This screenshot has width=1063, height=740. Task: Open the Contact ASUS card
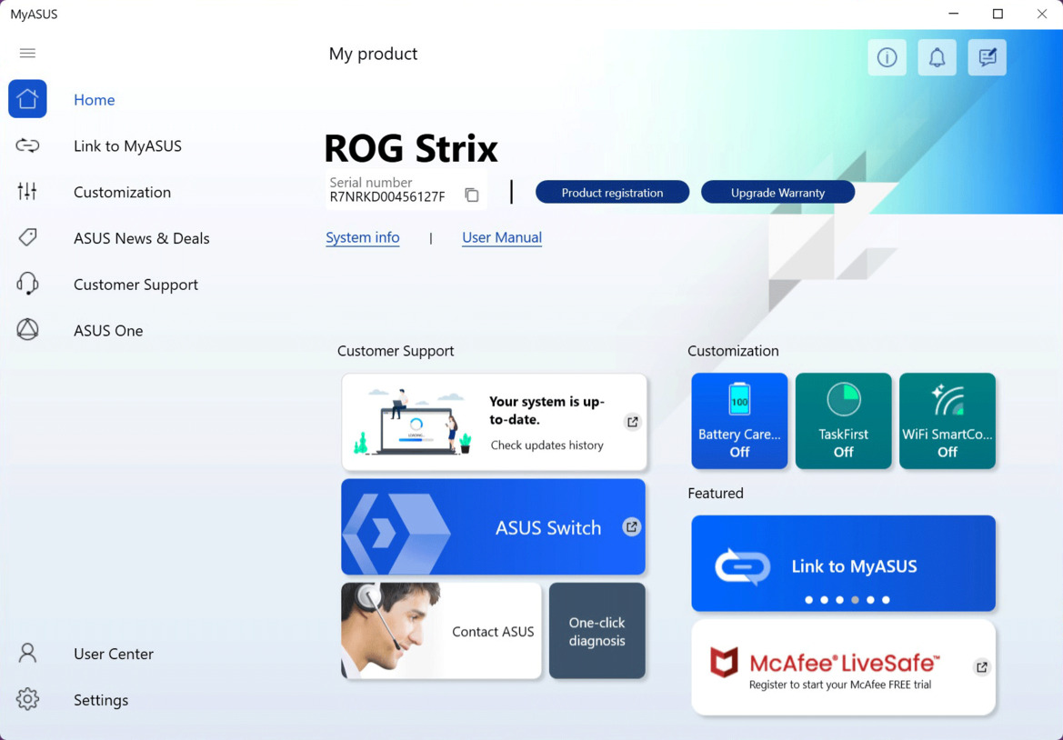(x=441, y=631)
